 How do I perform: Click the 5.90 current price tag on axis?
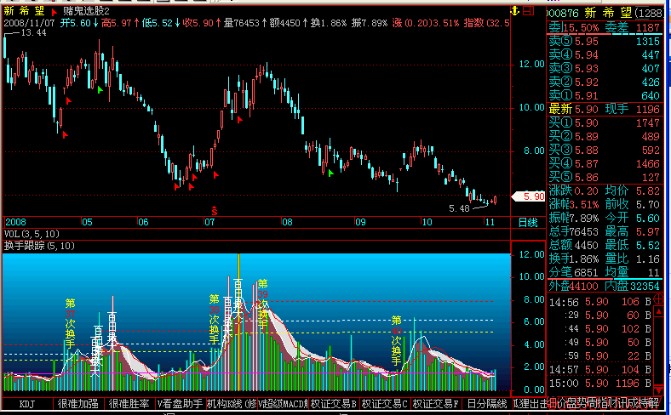coord(529,196)
